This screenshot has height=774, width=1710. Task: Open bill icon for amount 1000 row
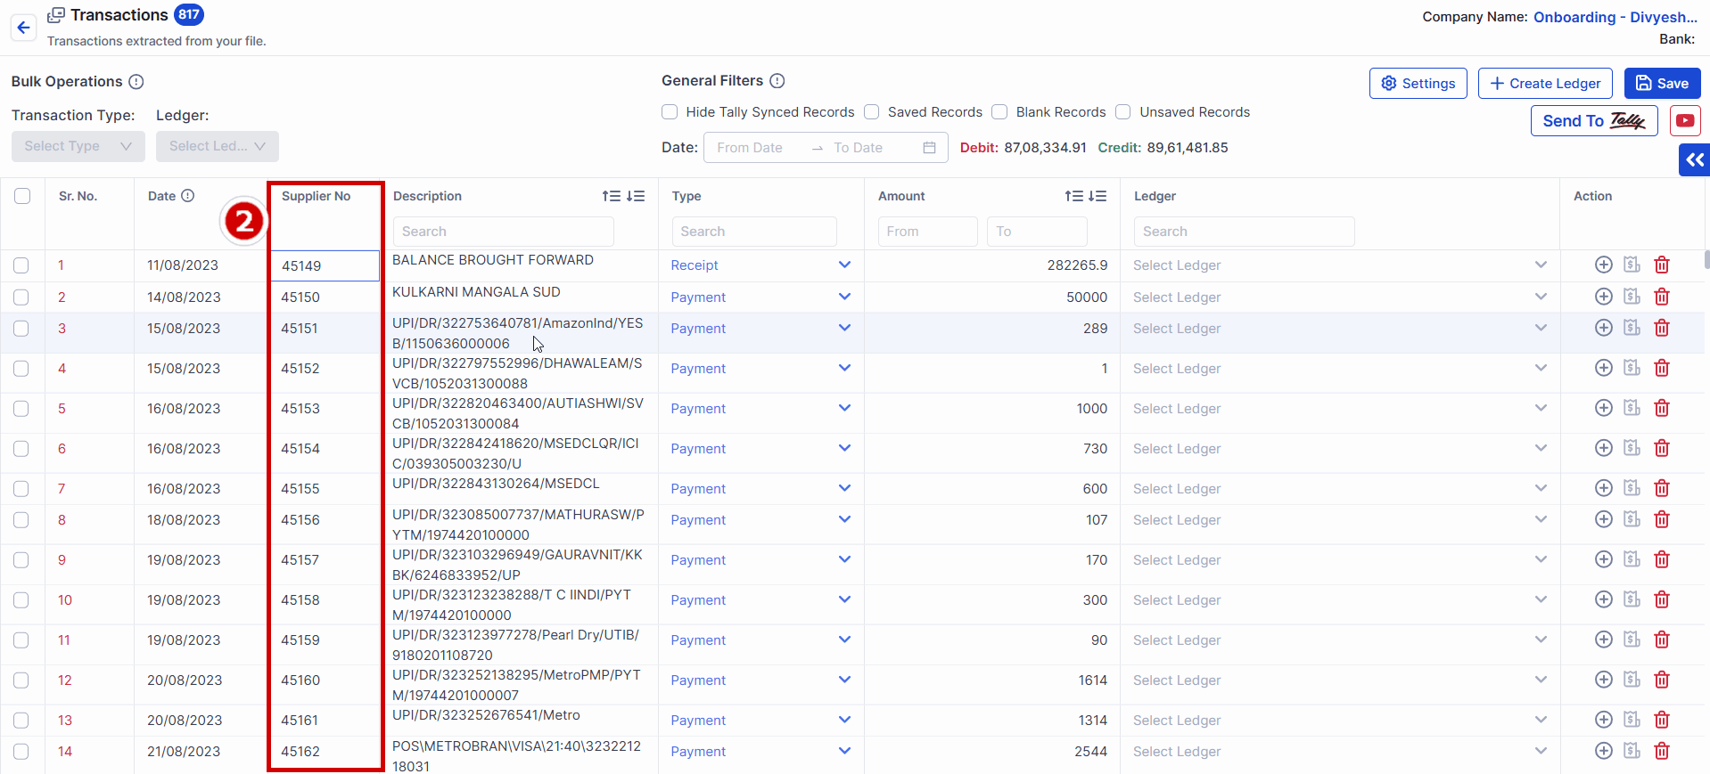[x=1632, y=408]
